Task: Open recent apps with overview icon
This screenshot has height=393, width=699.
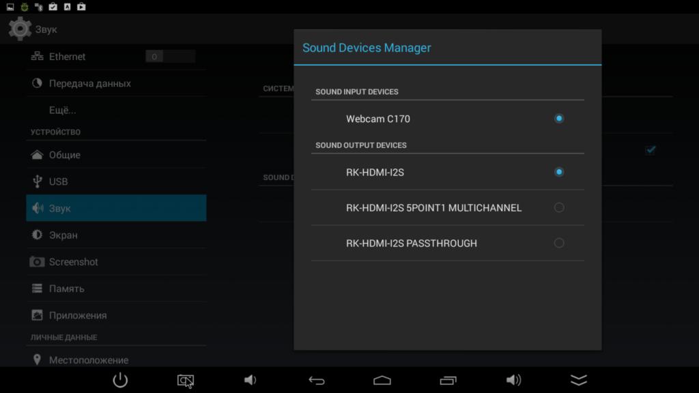Action: 448,380
